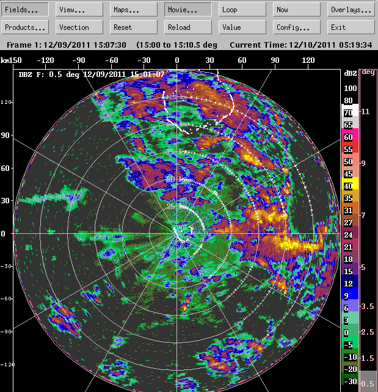Screen dimensions: 378x392
Task: Toggle the Loop animation button
Action: click(242, 10)
